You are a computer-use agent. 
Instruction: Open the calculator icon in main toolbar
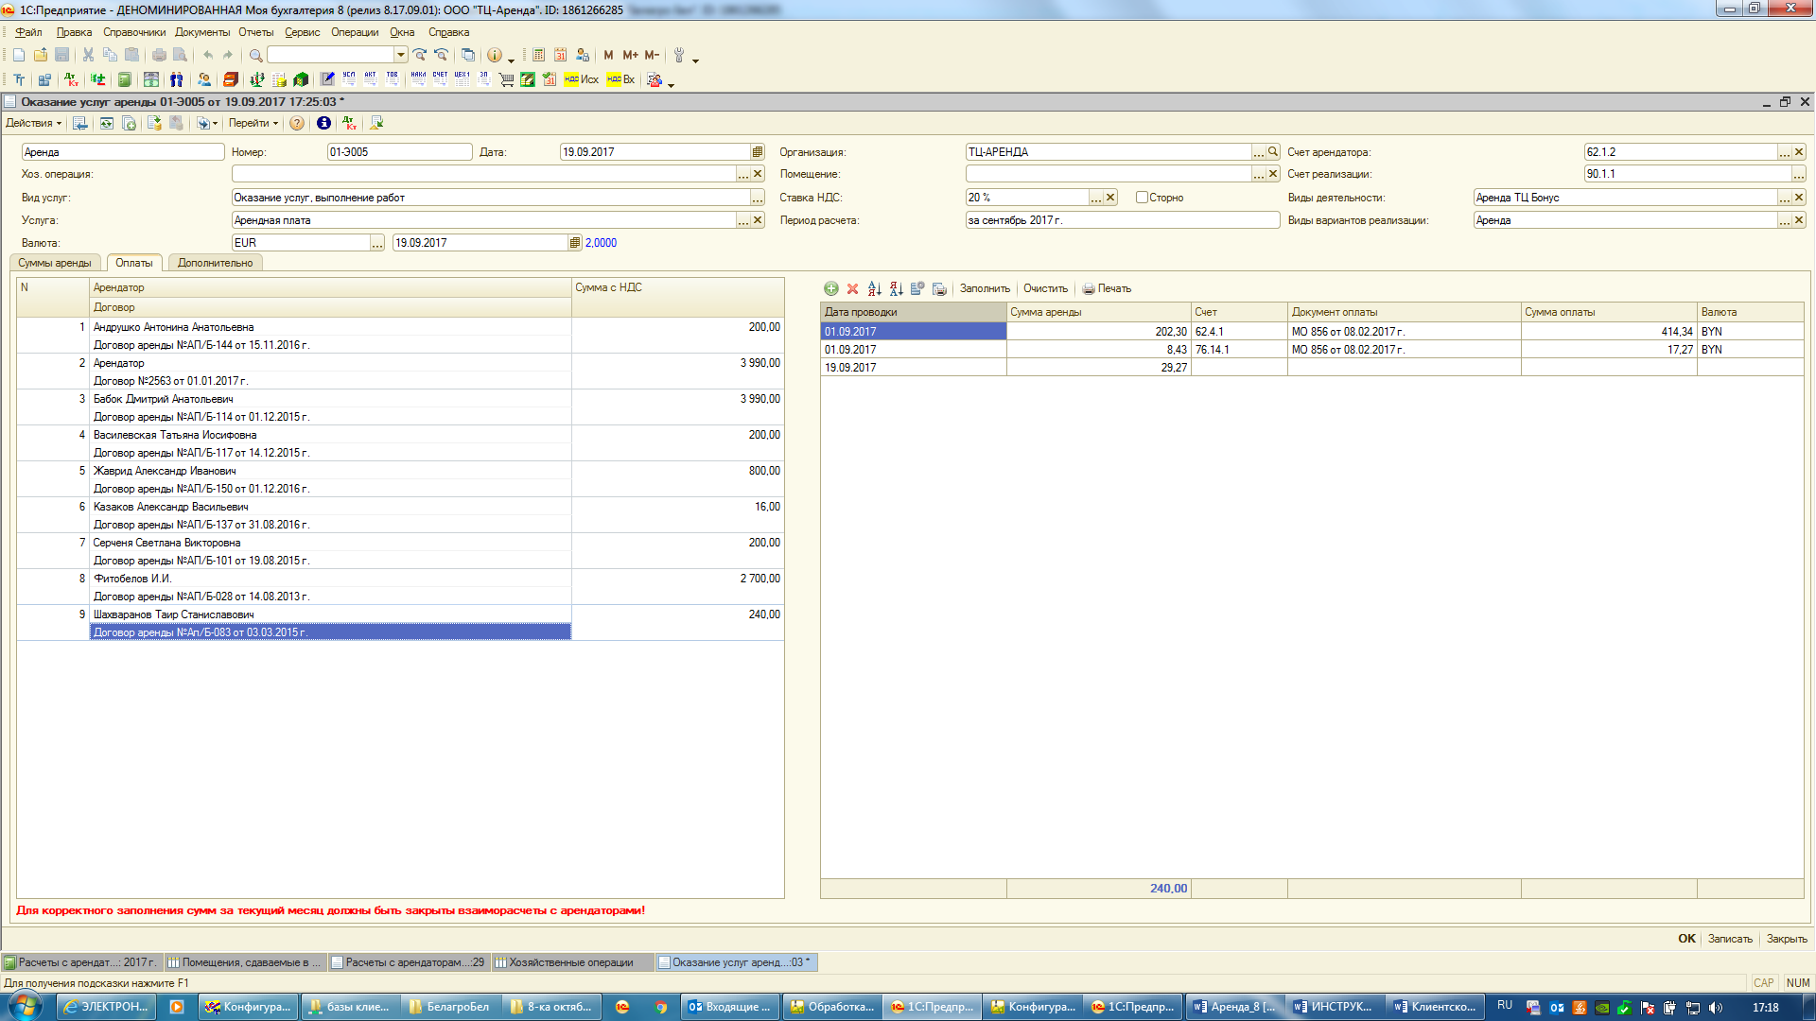[x=538, y=55]
